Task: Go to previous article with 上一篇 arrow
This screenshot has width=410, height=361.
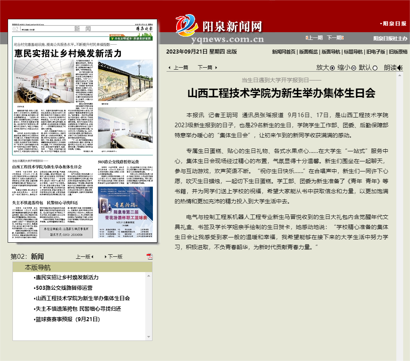Action: 179,68
